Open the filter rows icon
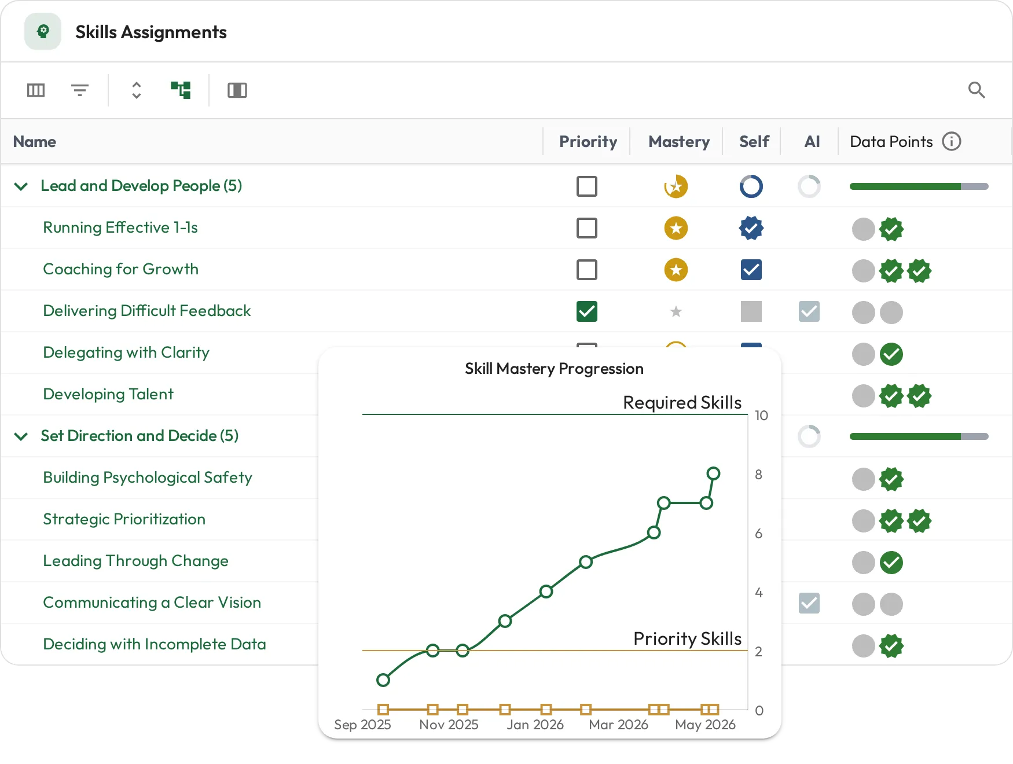The width and height of the screenshot is (1013, 764). pyautogui.click(x=80, y=90)
